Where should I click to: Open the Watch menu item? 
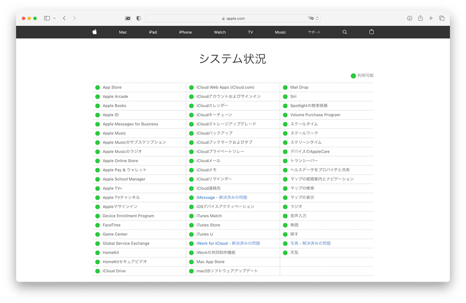(x=220, y=32)
